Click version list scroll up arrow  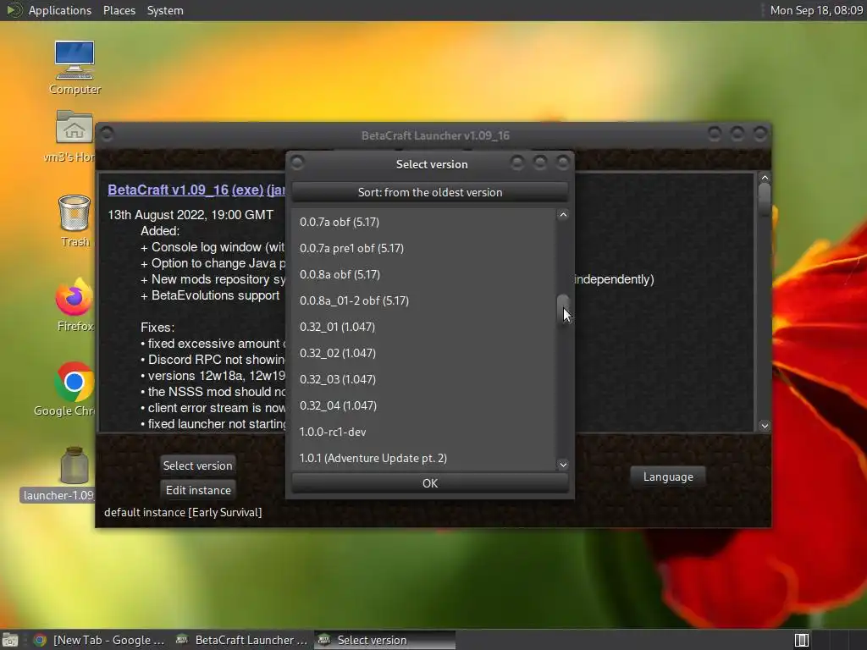(563, 215)
